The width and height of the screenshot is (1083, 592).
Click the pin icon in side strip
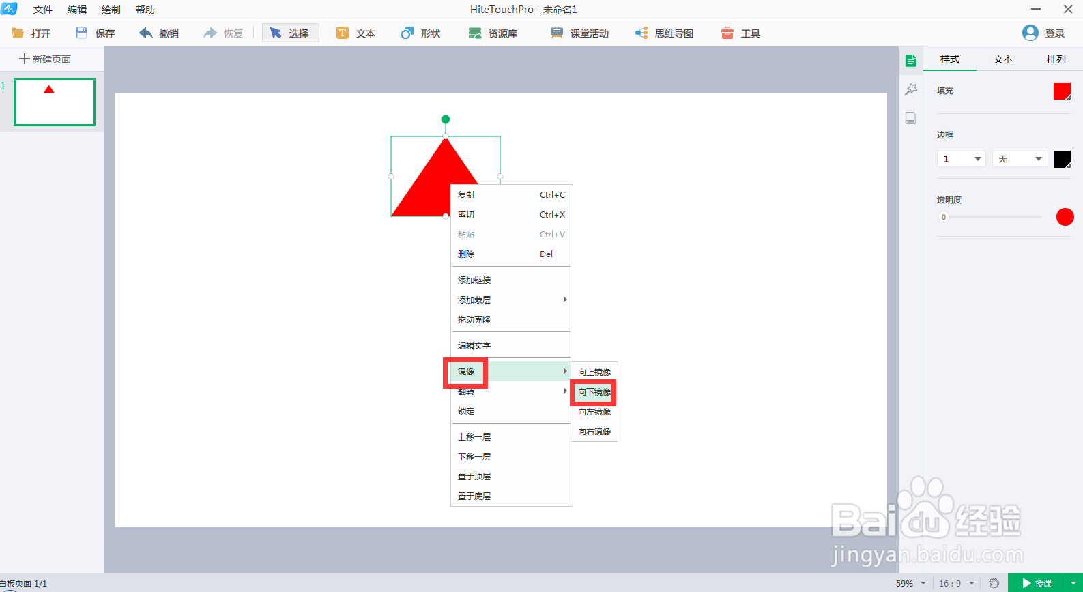(911, 89)
